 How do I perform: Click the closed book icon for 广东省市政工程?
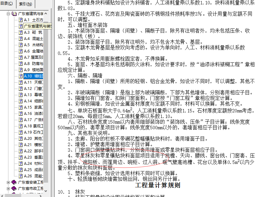(x=14, y=189)
